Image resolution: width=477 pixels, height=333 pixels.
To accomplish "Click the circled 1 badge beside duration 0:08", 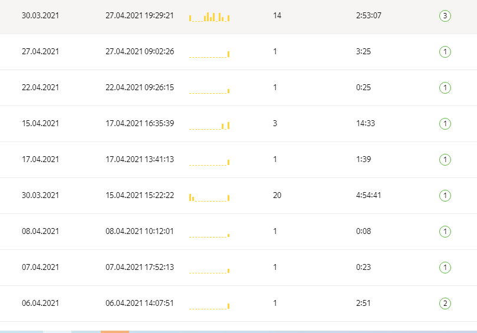I will (445, 232).
